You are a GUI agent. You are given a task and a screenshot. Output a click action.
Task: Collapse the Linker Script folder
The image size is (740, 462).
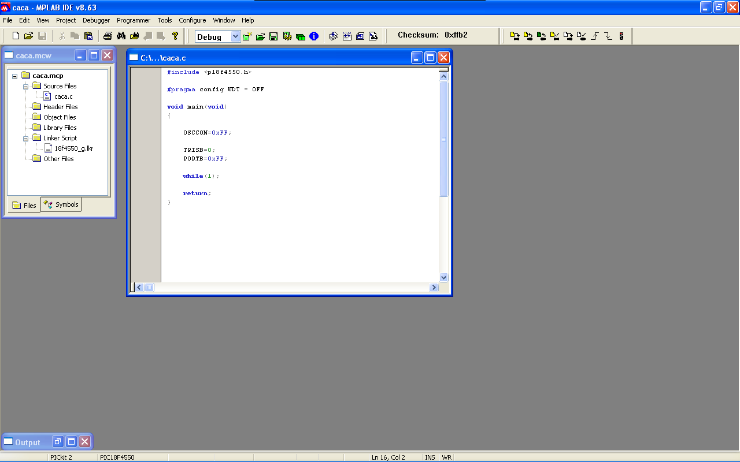[26, 139]
